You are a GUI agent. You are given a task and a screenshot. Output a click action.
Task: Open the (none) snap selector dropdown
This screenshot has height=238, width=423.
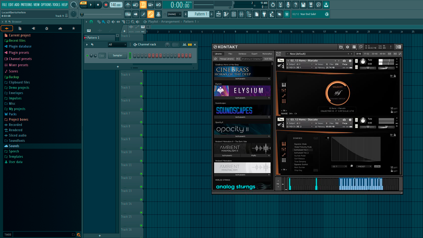tap(174, 14)
